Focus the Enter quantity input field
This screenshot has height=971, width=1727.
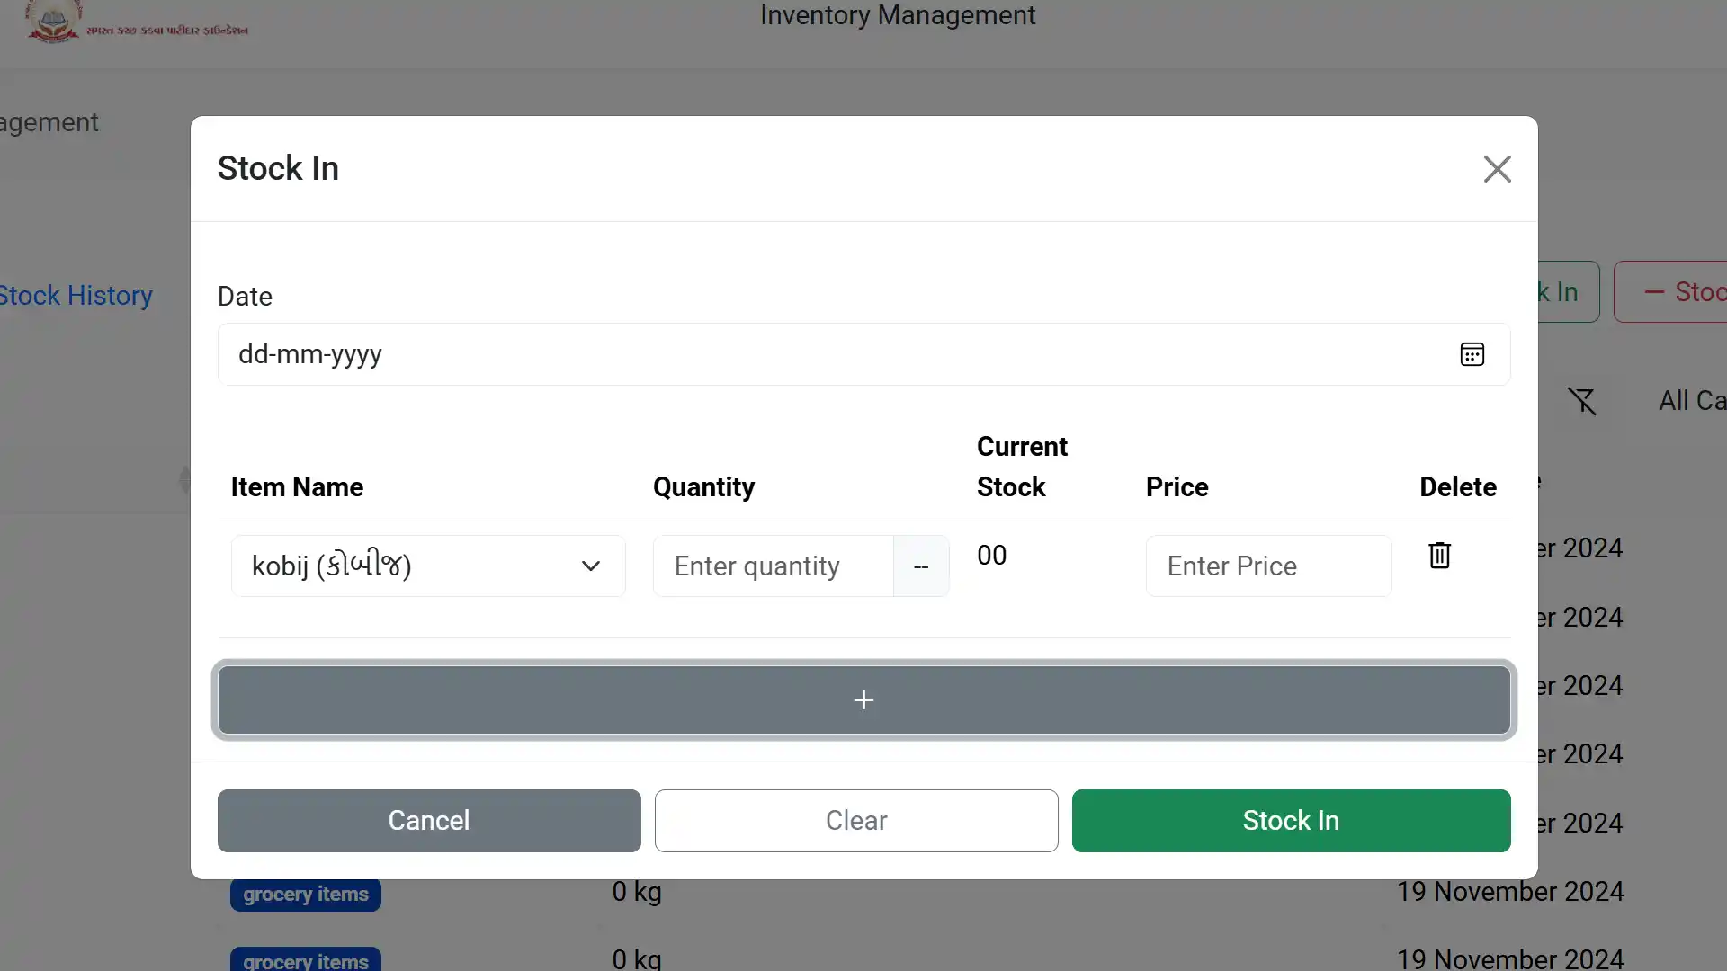click(x=774, y=566)
